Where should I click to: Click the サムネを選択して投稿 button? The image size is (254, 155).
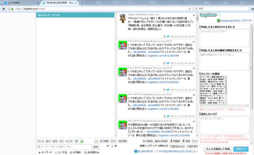tap(218, 149)
